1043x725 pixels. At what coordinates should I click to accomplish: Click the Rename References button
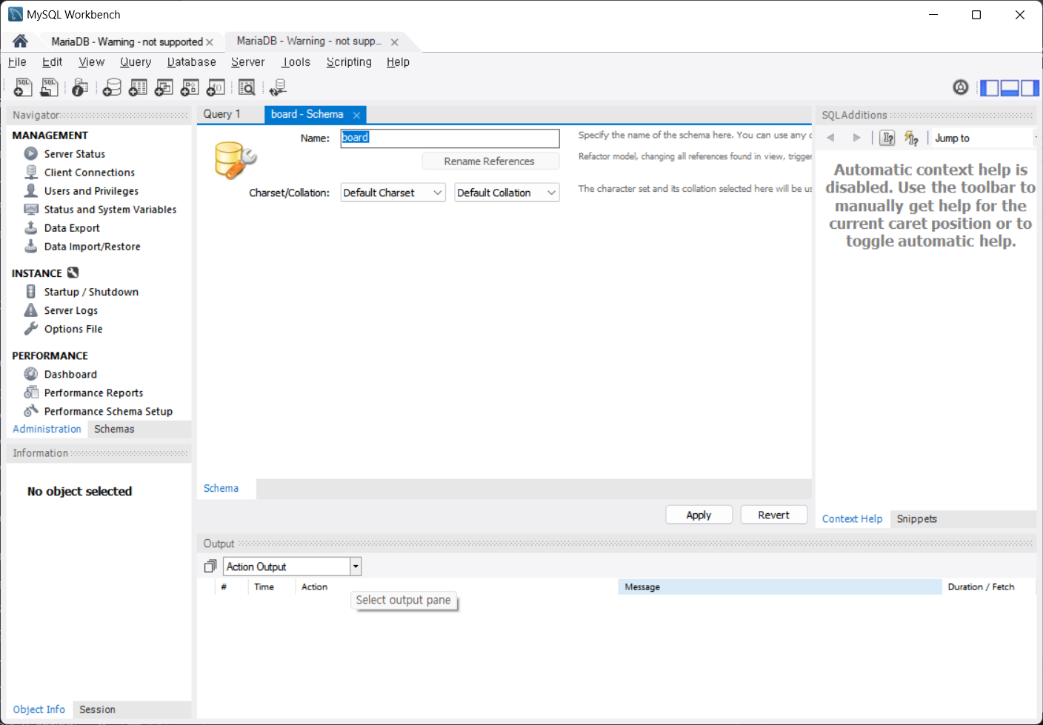point(490,161)
